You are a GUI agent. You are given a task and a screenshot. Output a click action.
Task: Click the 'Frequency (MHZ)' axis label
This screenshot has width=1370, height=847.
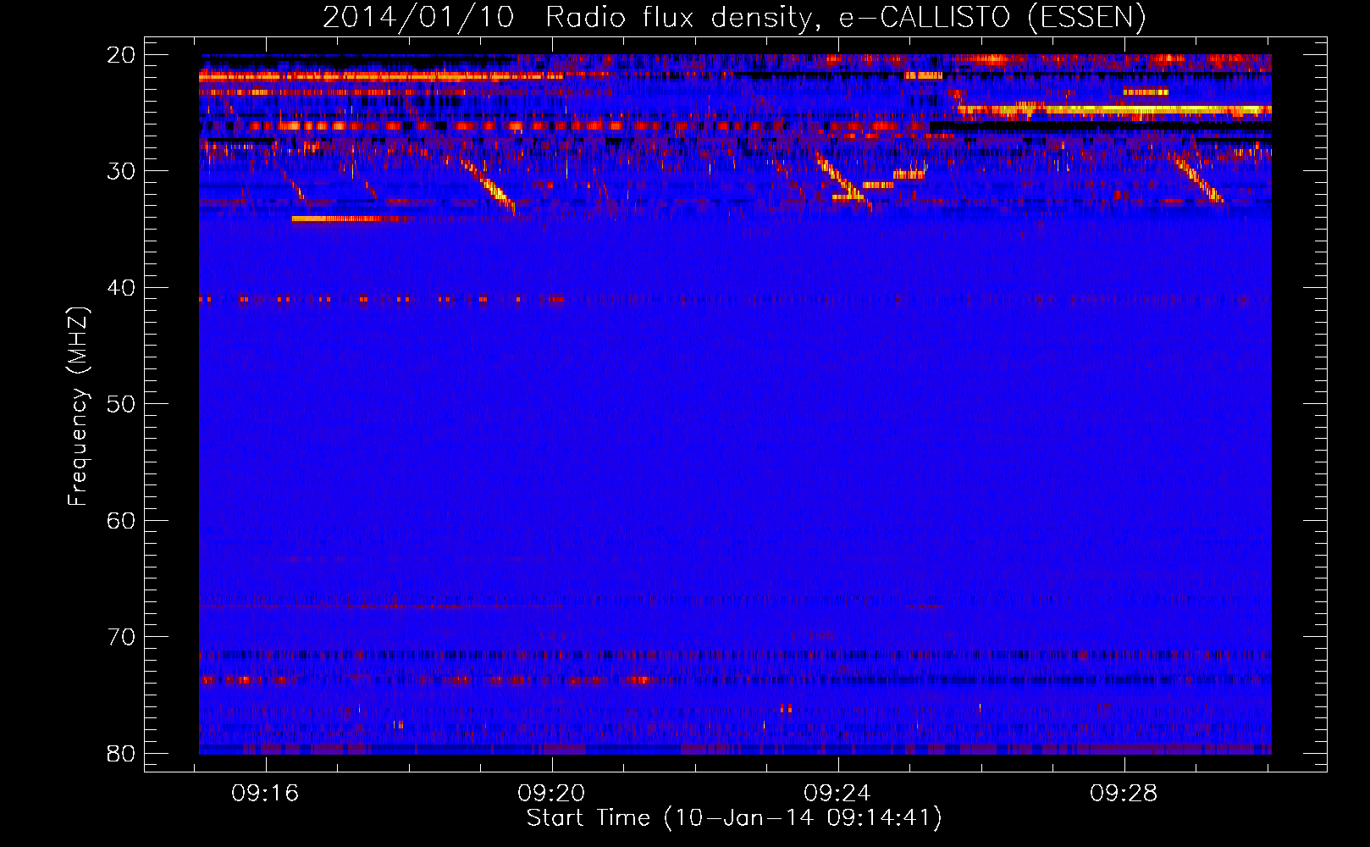78,407
